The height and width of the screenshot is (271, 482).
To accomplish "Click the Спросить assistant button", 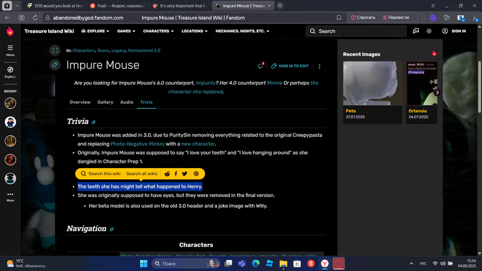I will click(363, 18).
